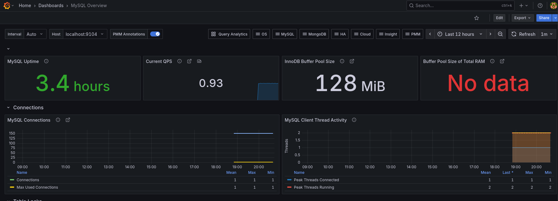
Task: Open Current QPS panel notes icon
Action: 199,61
